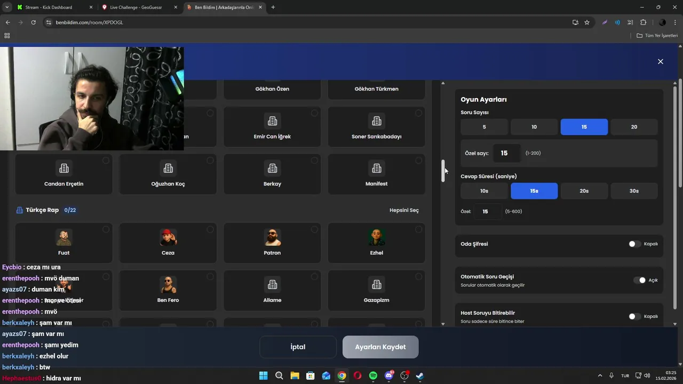The height and width of the screenshot is (384, 683).
Task: Click the artist list's scroll-down arrow
Action: (443, 324)
